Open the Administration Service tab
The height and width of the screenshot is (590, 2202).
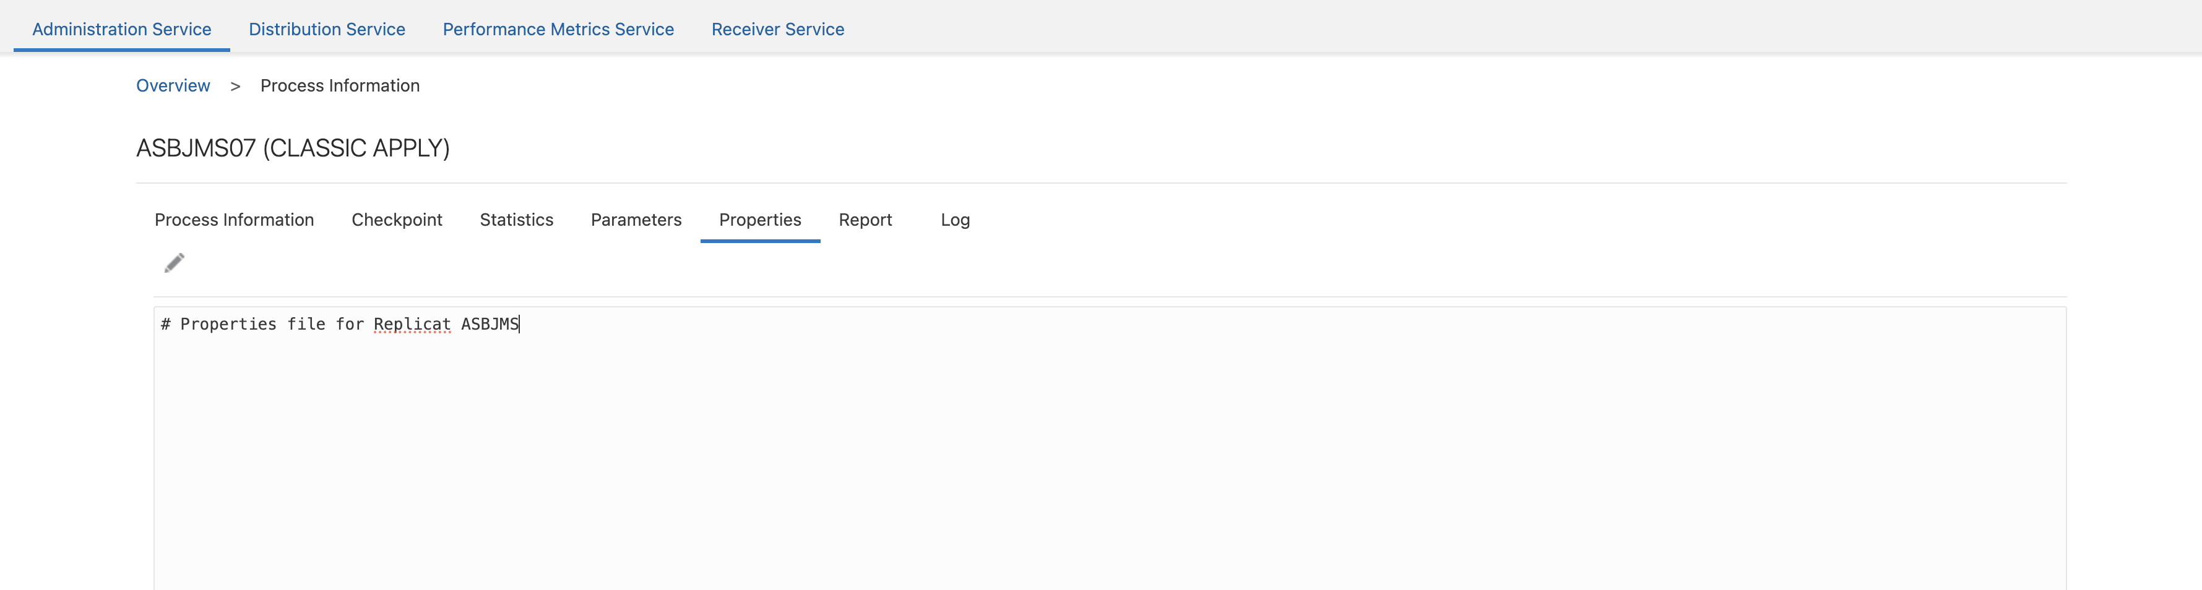coord(121,29)
